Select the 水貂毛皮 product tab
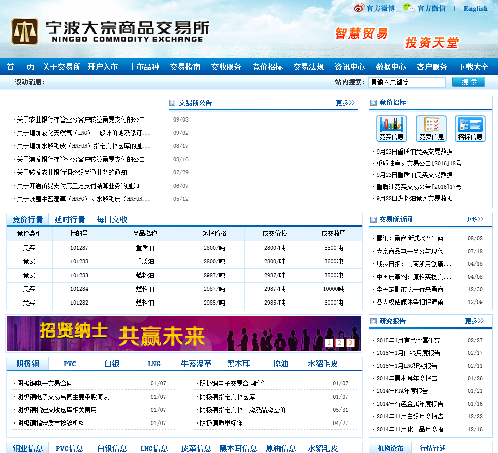 (x=323, y=364)
